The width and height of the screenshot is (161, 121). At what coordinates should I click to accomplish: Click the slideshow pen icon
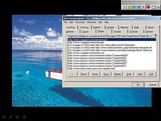[11, 117]
